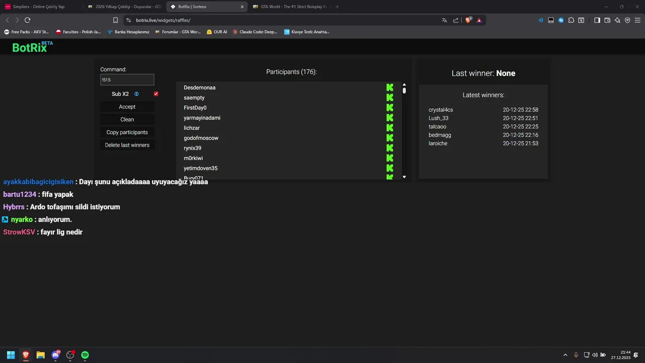Open the Windows Start menu
The height and width of the screenshot is (363, 645).
(x=11, y=355)
